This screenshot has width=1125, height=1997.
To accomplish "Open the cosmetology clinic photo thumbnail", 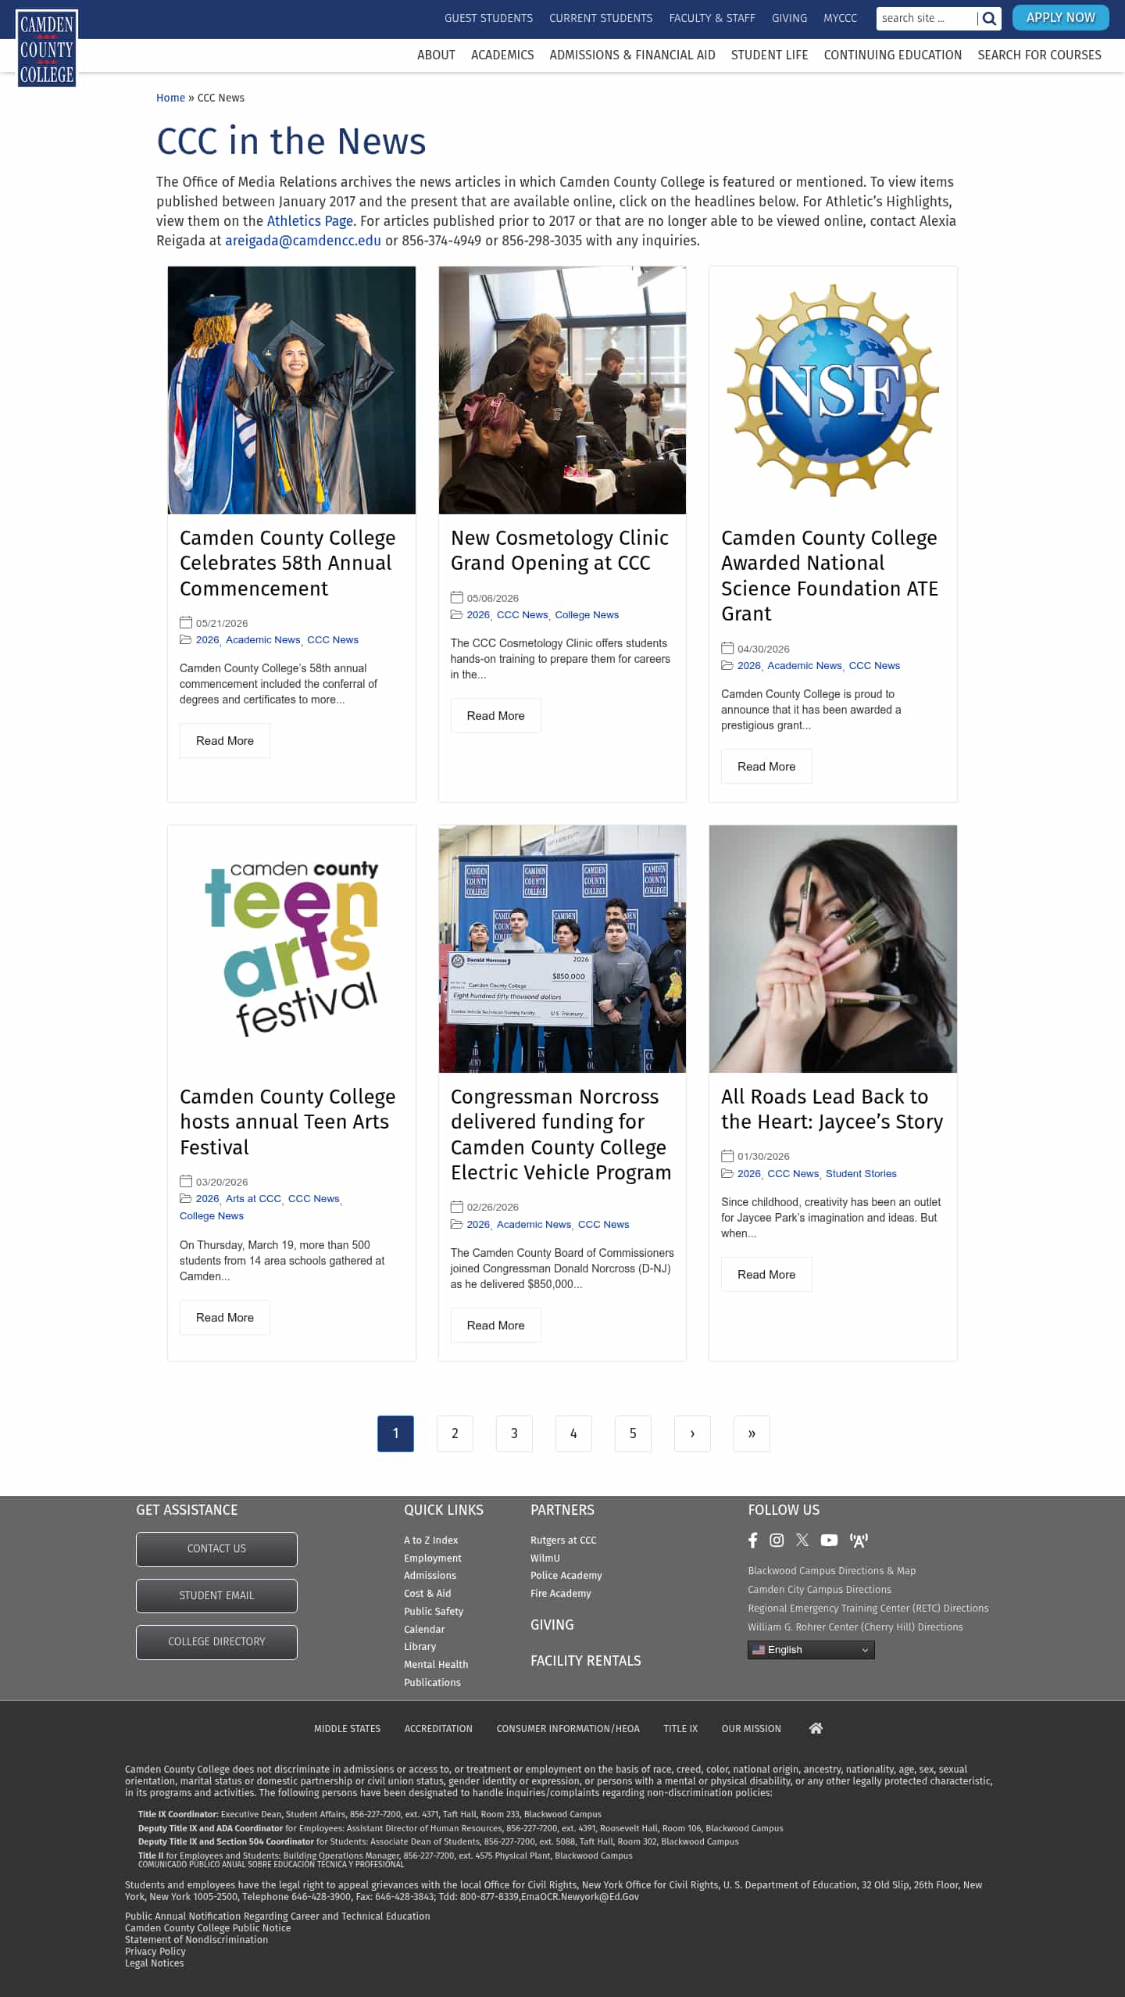I will (562, 390).
